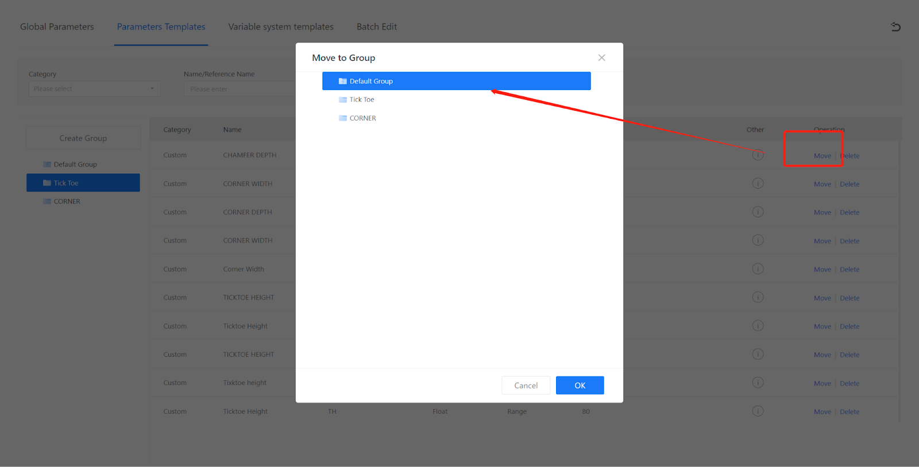Select the 'TH' reference name cell

332,411
